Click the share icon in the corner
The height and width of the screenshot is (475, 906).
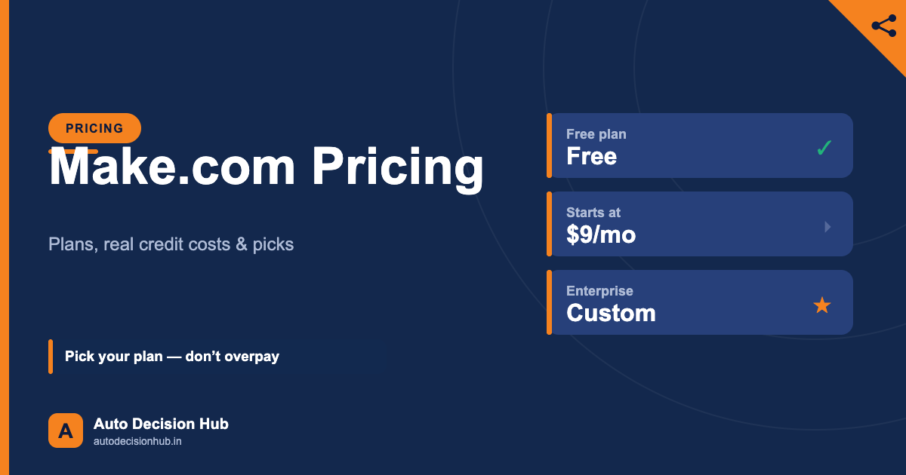(883, 25)
